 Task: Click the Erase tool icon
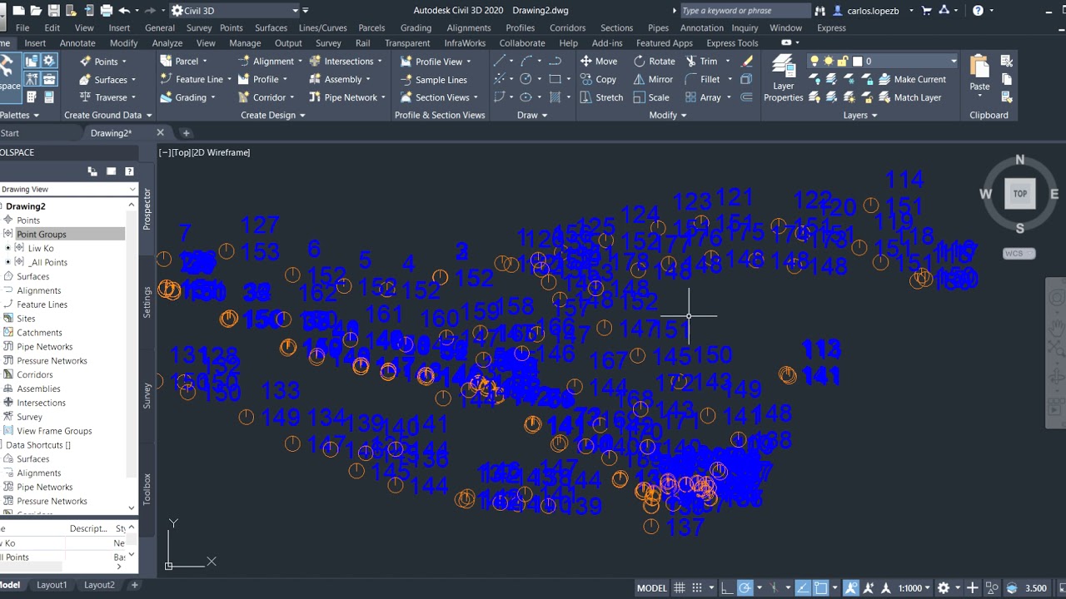[747, 61]
